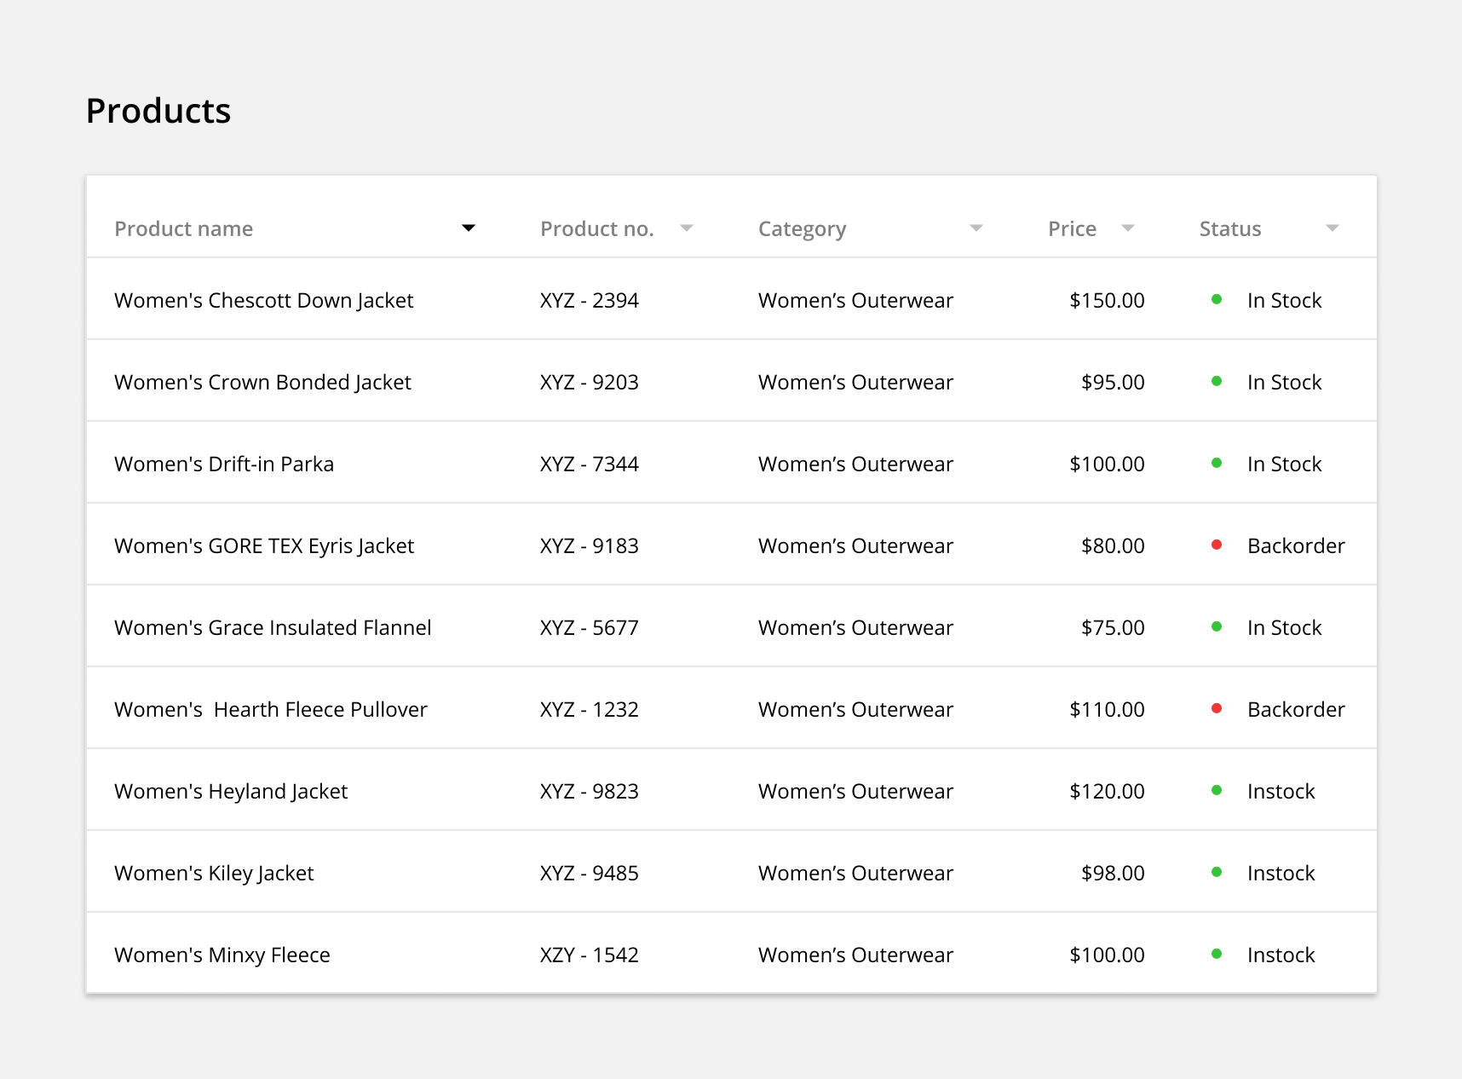Click Women's Outerwear category for Drift-in Parka
This screenshot has height=1079, width=1462.
(855, 464)
